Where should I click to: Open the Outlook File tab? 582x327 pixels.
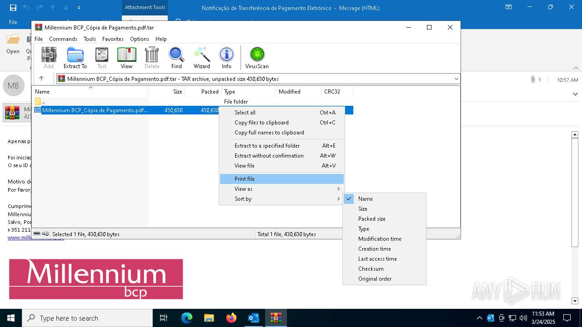pos(13,22)
